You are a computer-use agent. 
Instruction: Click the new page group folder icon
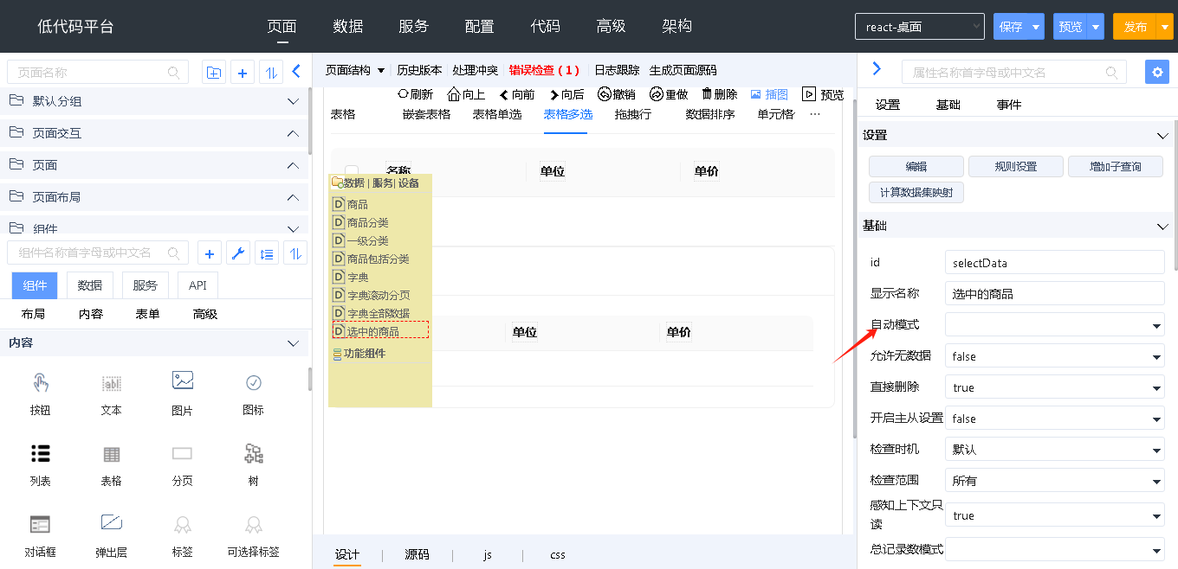coord(213,73)
